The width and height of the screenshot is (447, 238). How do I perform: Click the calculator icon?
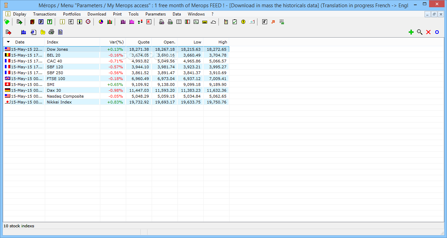tap(226, 22)
